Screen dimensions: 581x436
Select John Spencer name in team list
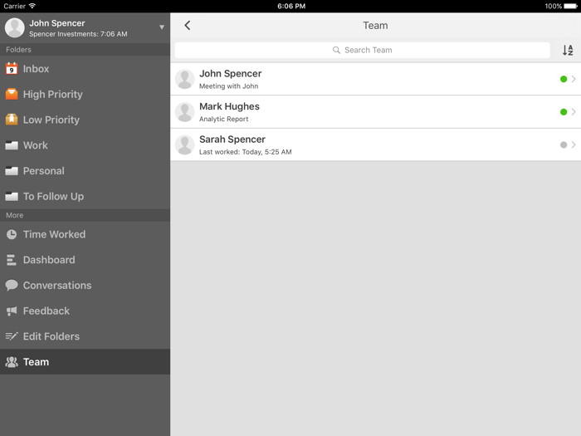[230, 73]
